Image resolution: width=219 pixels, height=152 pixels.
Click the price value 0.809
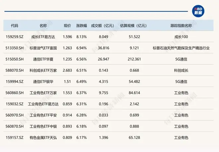point(67,138)
